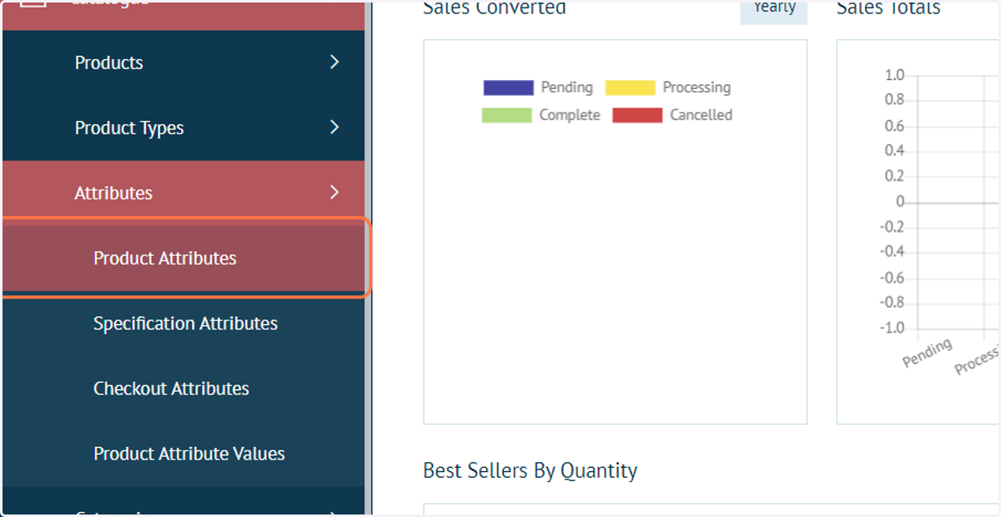This screenshot has height=517, width=1001.
Task: Click the sidebar vertical scrollbar
Action: click(369, 258)
